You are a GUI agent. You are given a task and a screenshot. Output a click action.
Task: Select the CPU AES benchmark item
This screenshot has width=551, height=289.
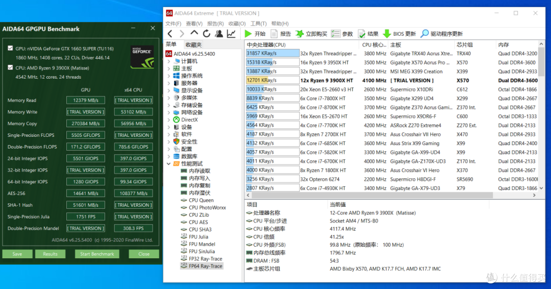click(194, 222)
